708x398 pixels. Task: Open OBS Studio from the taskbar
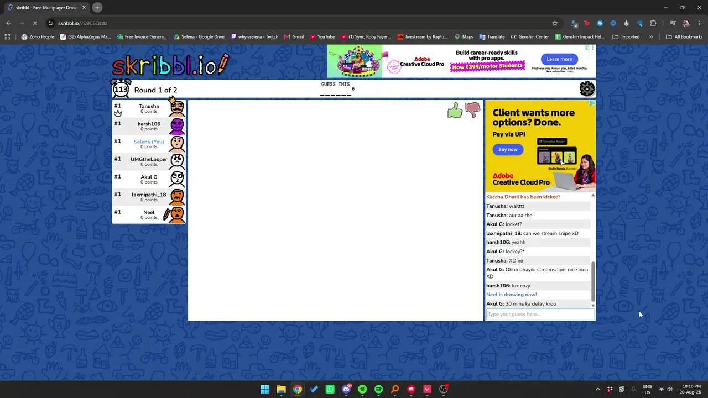[x=444, y=389]
